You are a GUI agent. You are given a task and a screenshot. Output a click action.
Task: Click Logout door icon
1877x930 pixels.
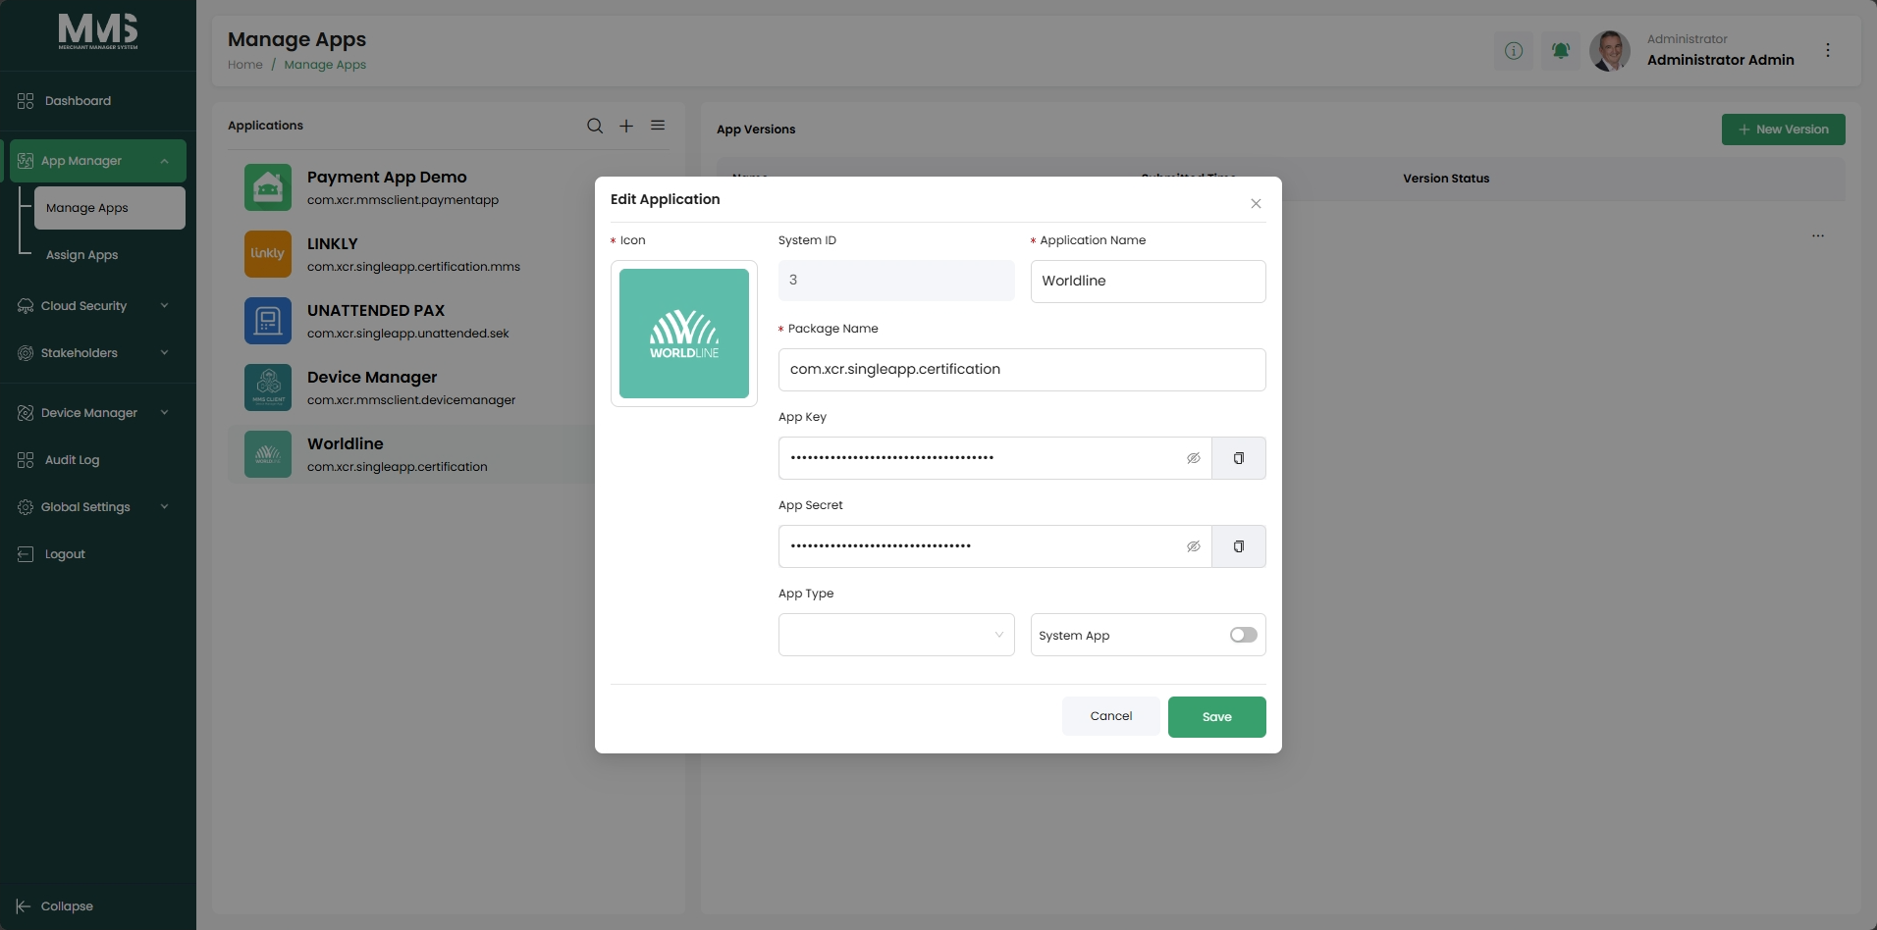coord(26,554)
